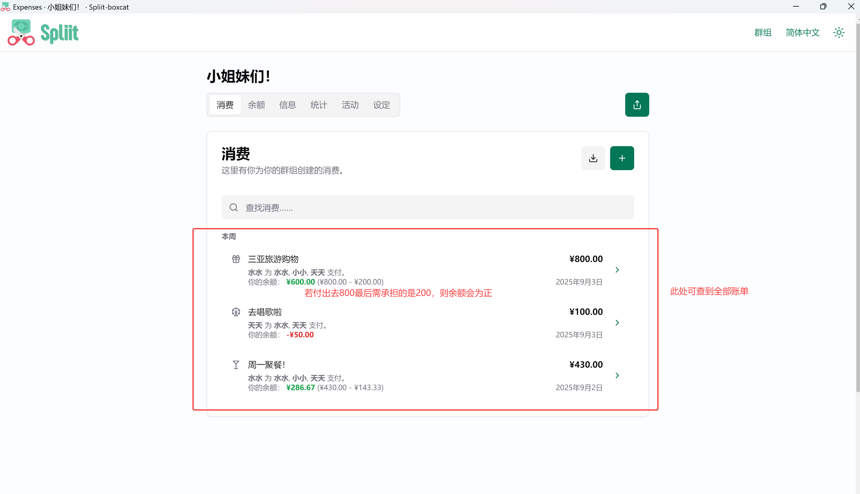Click the cocktail glass icon beside 周一聚餐

click(x=236, y=365)
